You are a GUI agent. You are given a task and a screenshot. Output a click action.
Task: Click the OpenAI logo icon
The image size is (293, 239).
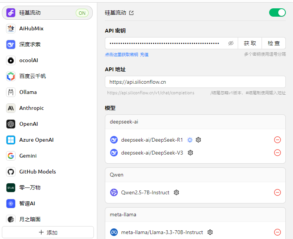pyautogui.click(x=11, y=124)
